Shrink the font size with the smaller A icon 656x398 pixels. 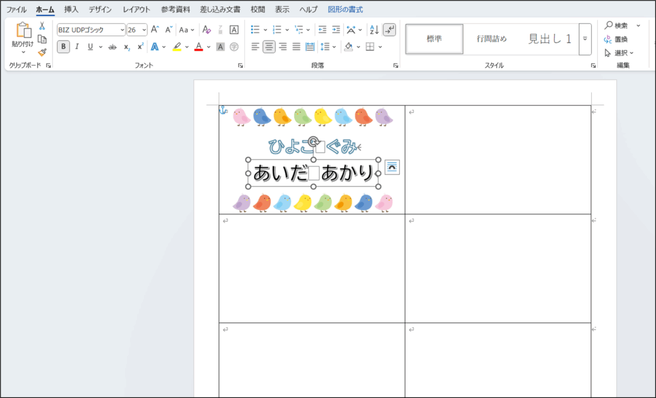point(168,29)
